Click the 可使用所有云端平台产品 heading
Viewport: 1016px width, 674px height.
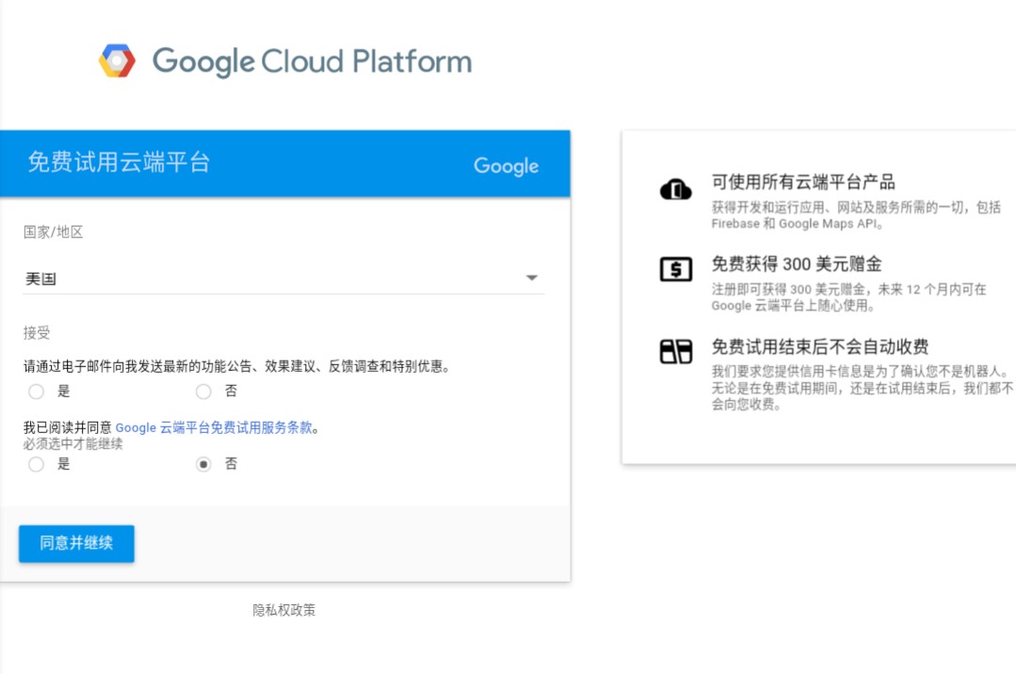pyautogui.click(x=802, y=183)
